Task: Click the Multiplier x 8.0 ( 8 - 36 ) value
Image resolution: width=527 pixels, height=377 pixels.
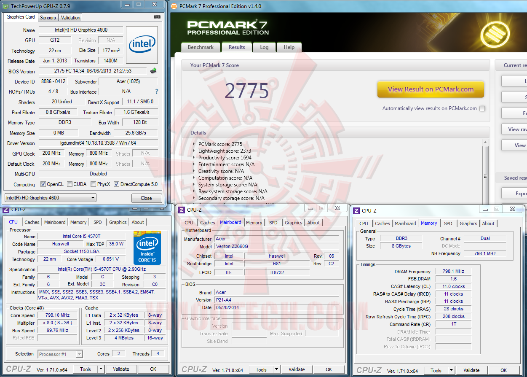Action: 58,323
